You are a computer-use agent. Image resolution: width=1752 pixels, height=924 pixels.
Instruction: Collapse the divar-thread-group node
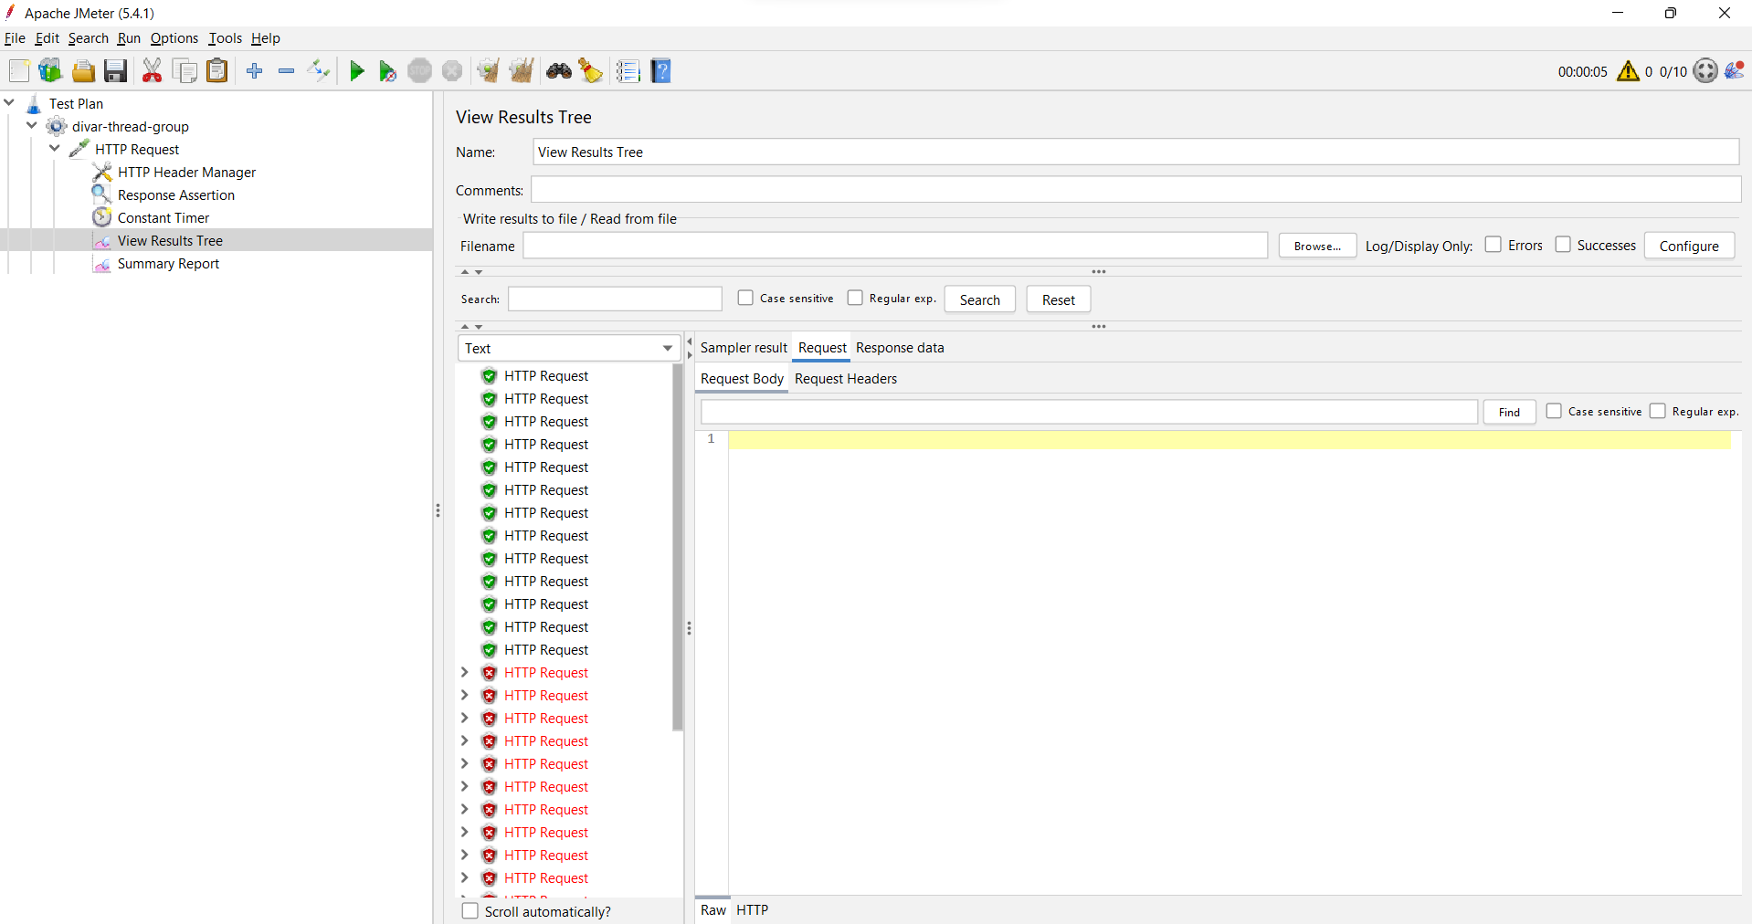[x=32, y=126]
